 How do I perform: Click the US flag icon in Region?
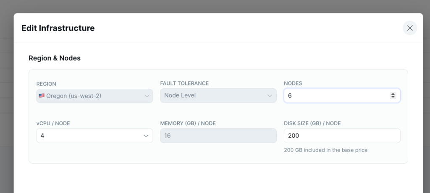tap(42, 95)
